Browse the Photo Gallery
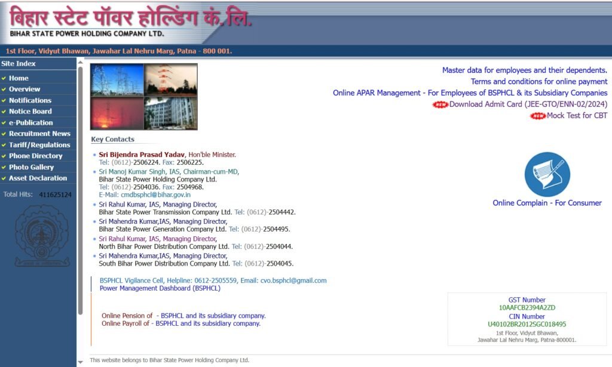 (x=31, y=167)
